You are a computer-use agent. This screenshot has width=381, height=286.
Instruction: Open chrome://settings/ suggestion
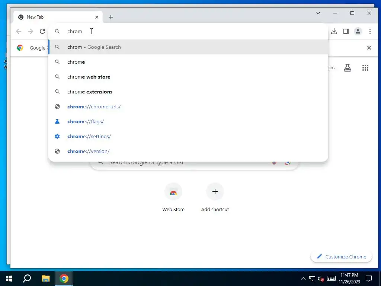coord(188,136)
